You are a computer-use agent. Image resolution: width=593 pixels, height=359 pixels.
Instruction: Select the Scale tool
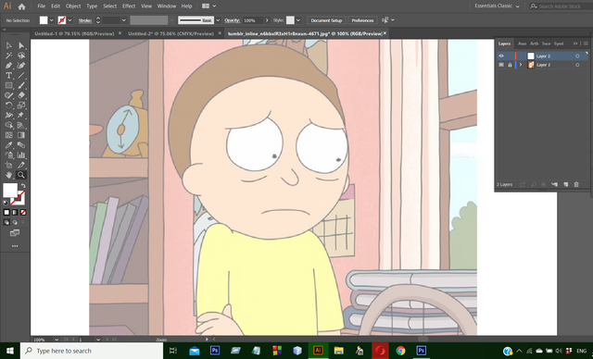pyautogui.click(x=21, y=105)
